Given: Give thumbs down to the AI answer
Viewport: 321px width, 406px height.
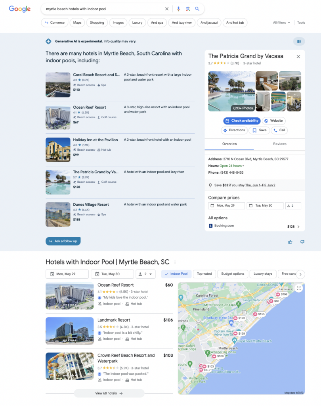Looking at the screenshot, I should click(x=302, y=242).
